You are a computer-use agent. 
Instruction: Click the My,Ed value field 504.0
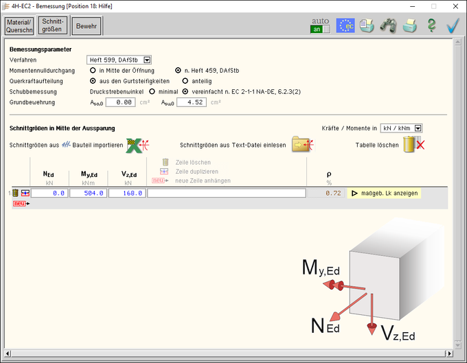coord(88,194)
